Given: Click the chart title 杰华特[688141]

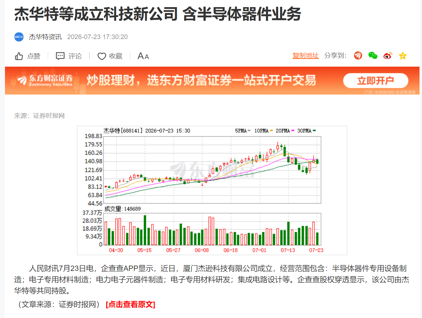Looking at the screenshot, I should click(123, 130).
